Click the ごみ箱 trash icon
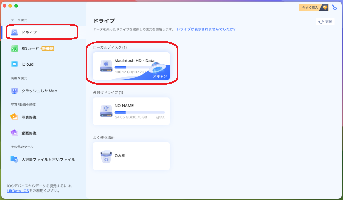Image resolution: width=343 pixels, height=200 pixels. 106,157
